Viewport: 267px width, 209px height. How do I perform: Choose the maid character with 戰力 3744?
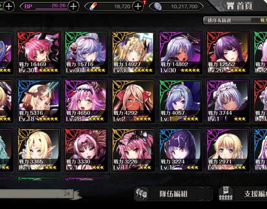click(x=228, y=101)
